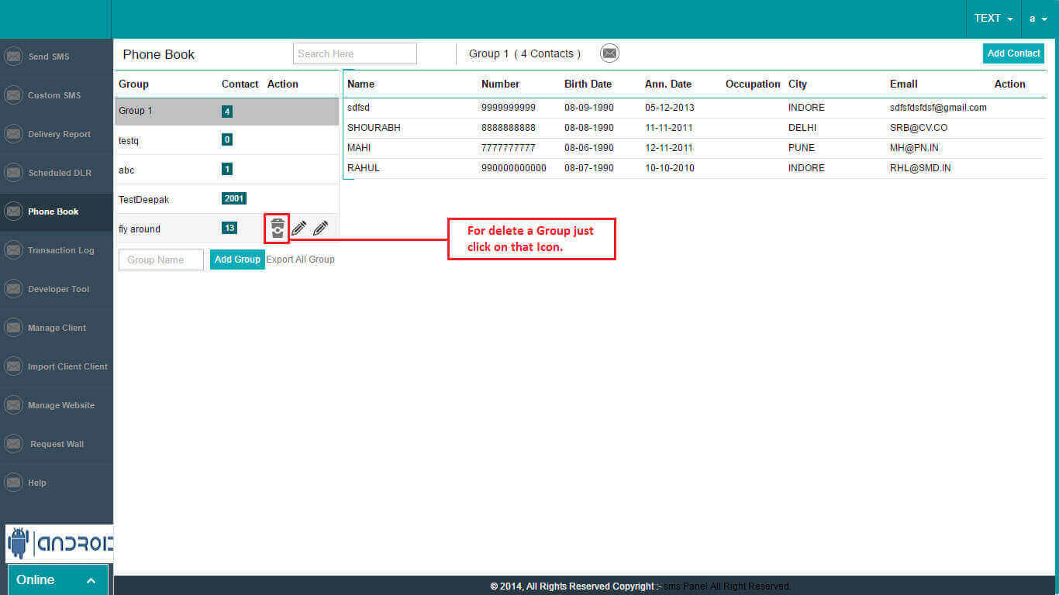Image resolution: width=1059 pixels, height=595 pixels.
Task: Open Manage Client in sidebar
Action: pos(57,328)
